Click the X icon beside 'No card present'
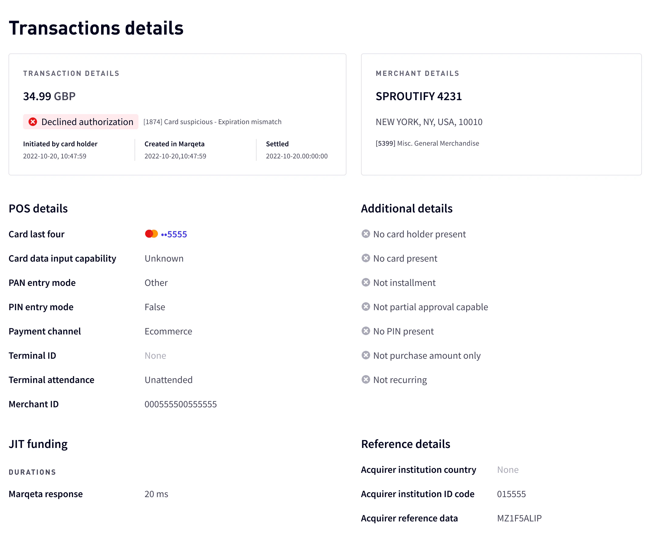The width and height of the screenshot is (651, 539). pos(366,258)
